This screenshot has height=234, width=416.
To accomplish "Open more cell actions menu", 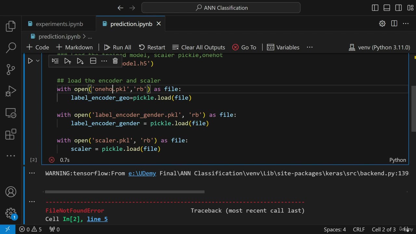I will tap(104, 61).
